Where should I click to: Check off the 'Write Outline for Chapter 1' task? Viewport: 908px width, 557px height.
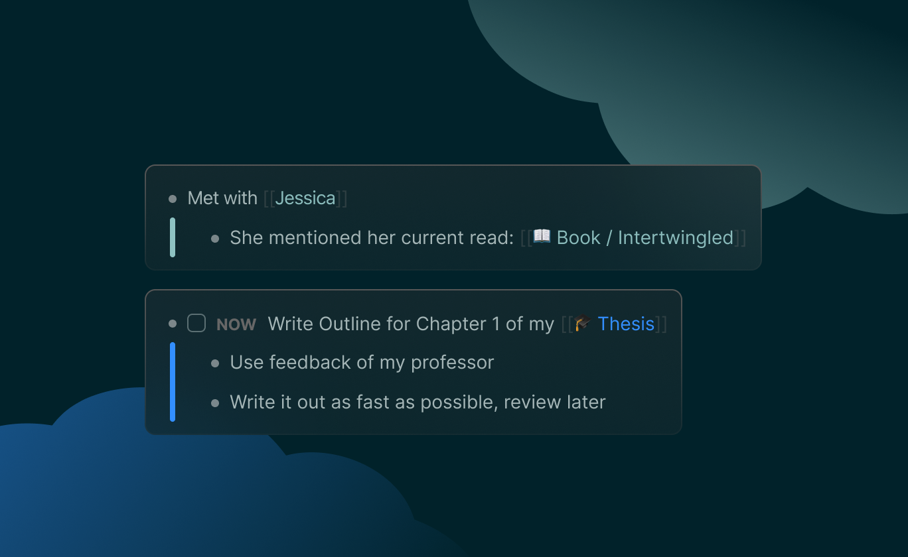196,323
